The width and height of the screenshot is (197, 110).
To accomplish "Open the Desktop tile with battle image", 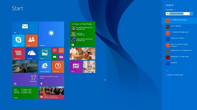I will (x=25, y=67).
